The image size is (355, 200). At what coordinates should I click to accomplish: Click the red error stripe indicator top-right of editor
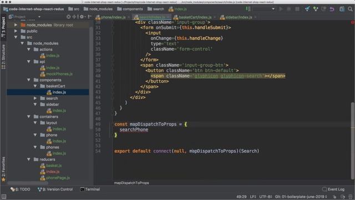coord(353,22)
